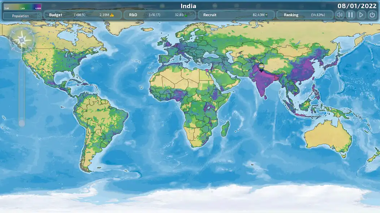Pause the game simulation
The height and width of the screenshot is (213, 380).
[350, 15]
